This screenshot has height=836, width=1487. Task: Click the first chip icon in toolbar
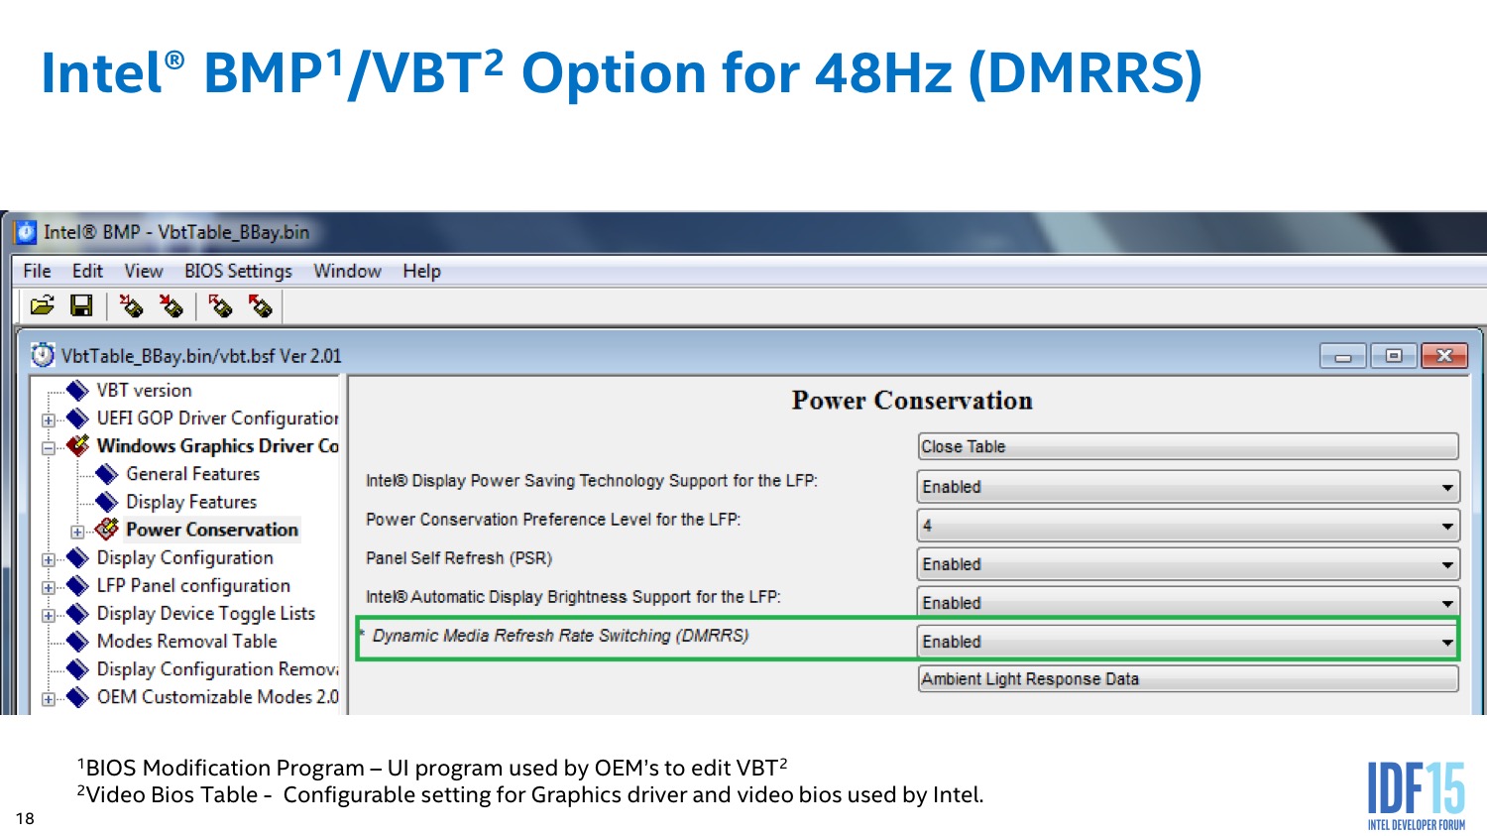[x=131, y=305]
